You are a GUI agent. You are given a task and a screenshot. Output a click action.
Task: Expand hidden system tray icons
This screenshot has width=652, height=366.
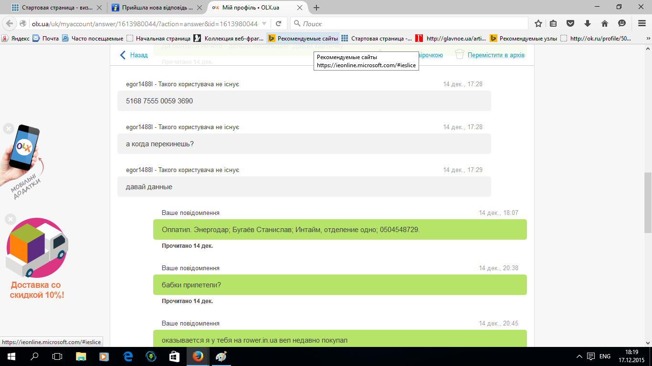click(579, 356)
